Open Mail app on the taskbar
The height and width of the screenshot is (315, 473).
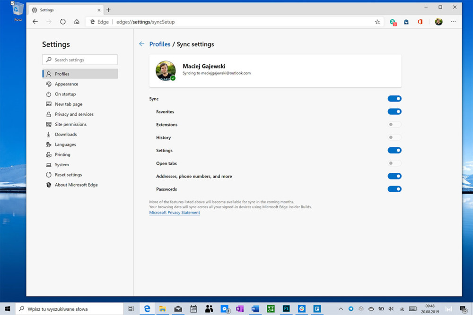pos(178,309)
